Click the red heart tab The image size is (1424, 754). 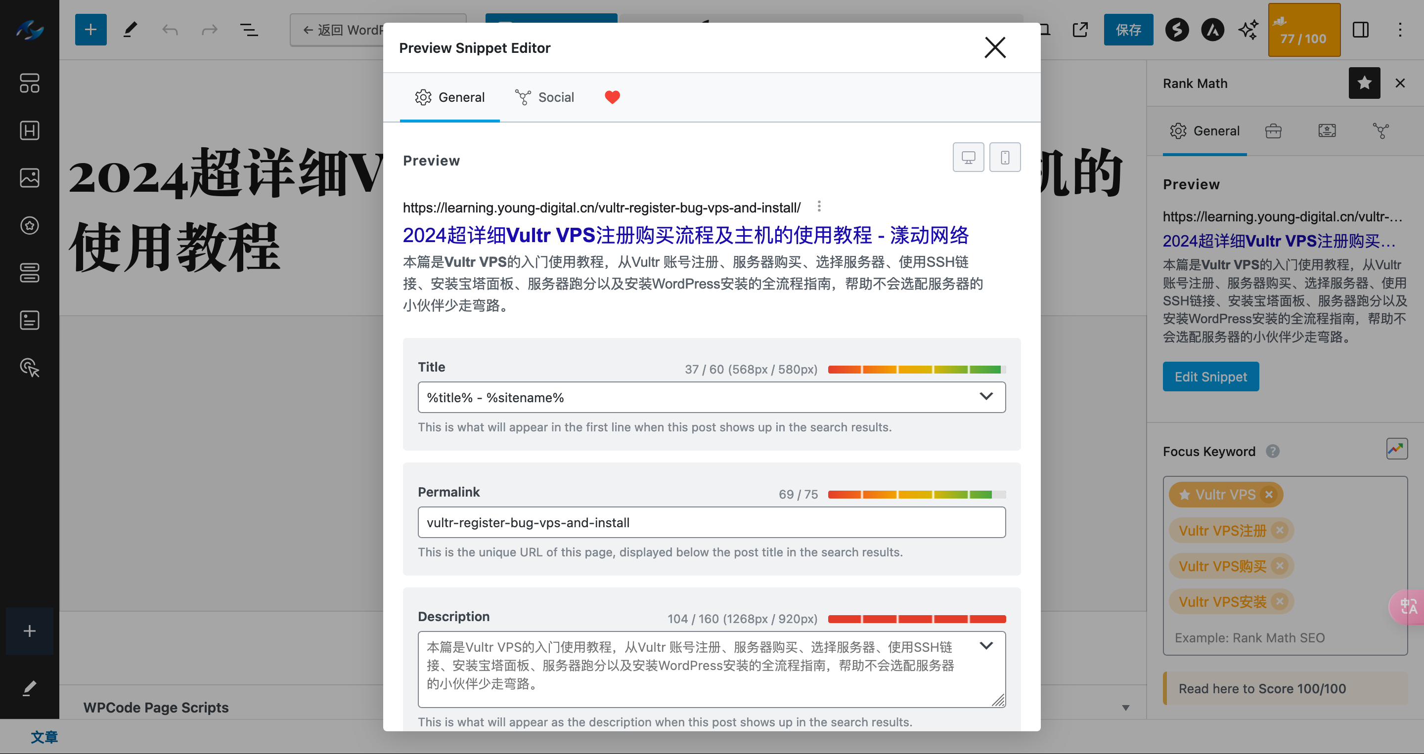[x=613, y=97]
